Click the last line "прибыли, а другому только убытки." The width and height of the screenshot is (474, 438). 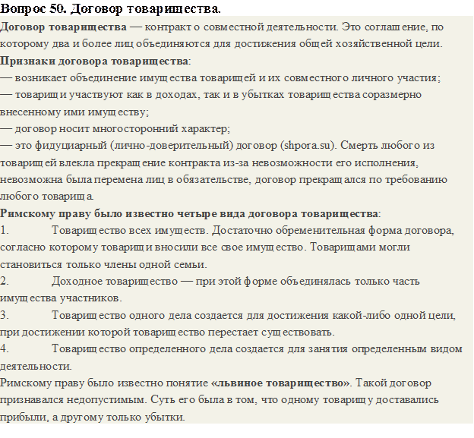[93, 418]
